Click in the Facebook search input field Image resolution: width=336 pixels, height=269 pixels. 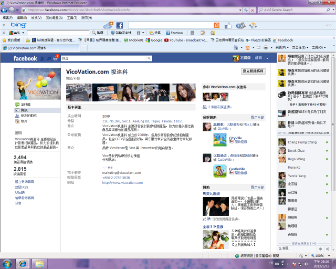(x=104, y=58)
